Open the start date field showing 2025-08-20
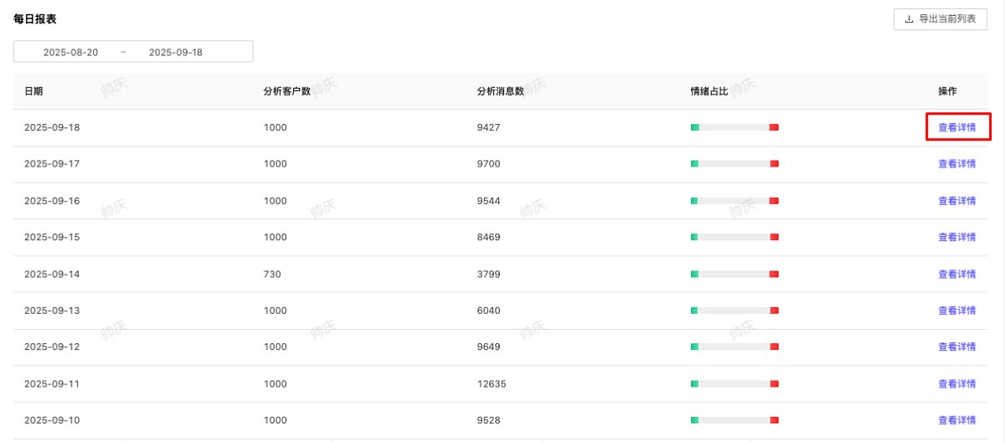Viewport: 1005px width, 442px height. coord(71,53)
